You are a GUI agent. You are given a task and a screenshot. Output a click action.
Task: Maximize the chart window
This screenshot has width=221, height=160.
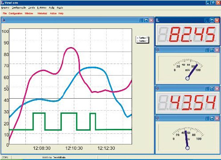pyautogui.click(x=146, y=20)
